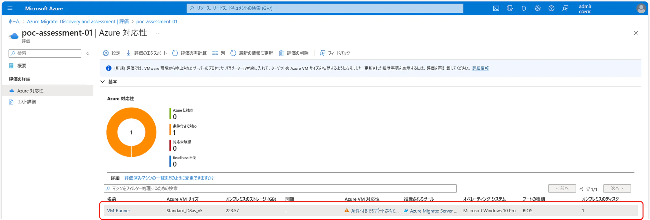The height and width of the screenshot is (220, 650).
Task: Sort by オペレーティング システム column header
Action: coord(484,199)
